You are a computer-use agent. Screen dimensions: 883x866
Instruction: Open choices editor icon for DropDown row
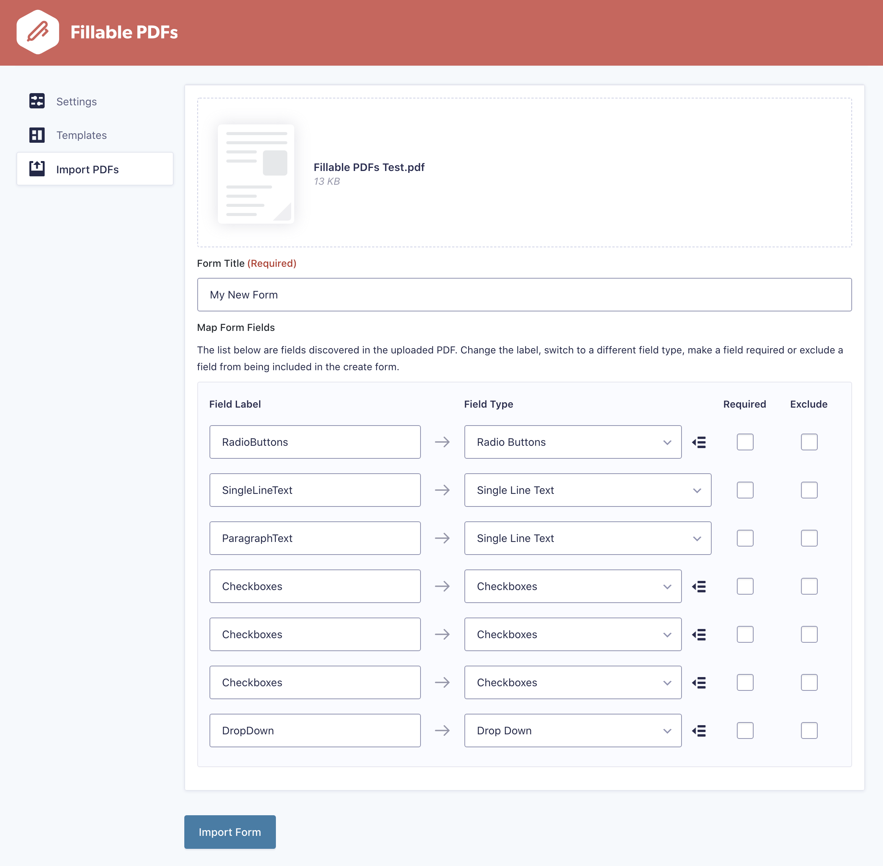[699, 731]
